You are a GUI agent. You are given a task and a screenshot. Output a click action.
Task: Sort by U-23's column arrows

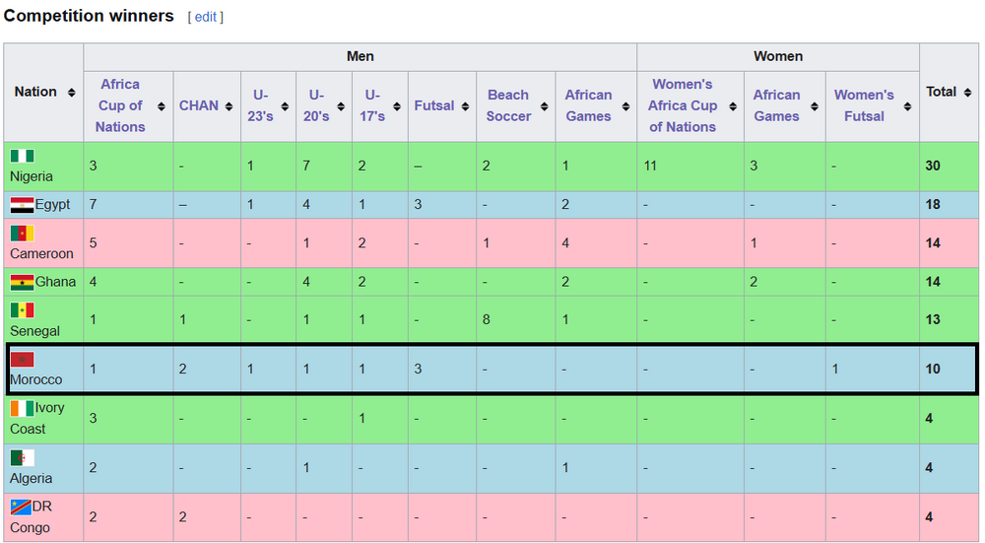pyautogui.click(x=285, y=106)
